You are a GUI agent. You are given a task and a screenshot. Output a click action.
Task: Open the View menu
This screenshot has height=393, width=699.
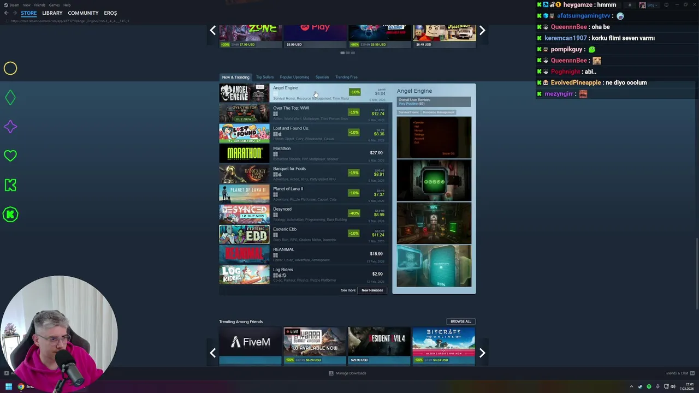point(26,5)
